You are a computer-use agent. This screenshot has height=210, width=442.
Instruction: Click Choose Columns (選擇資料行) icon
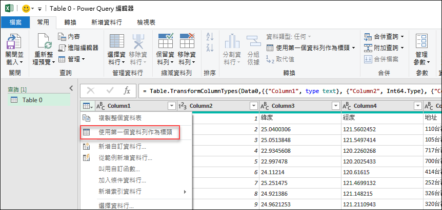tap(116, 41)
